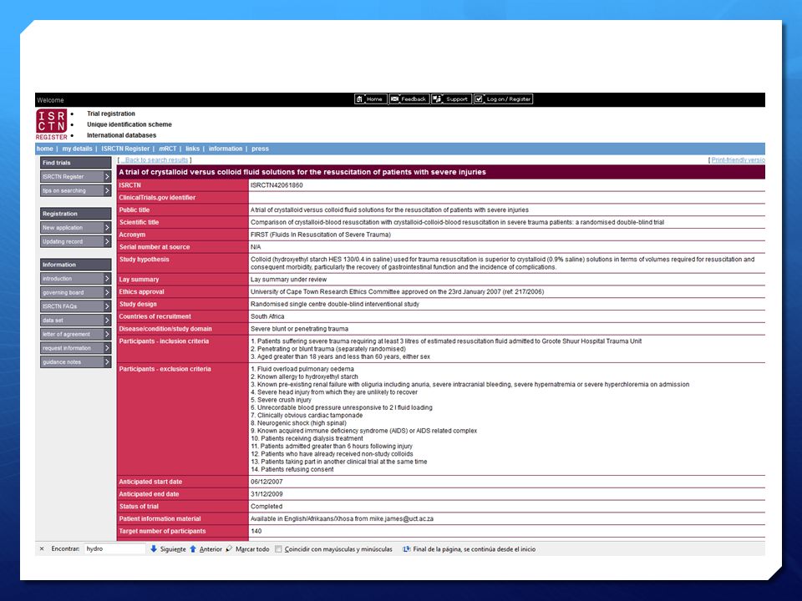Viewport: 802px width, 601px height.
Task: Click the trial status value Completed
Action: [266, 507]
